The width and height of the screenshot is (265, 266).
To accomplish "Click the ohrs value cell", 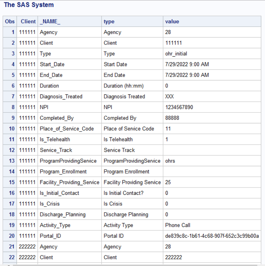I will (x=170, y=161).
